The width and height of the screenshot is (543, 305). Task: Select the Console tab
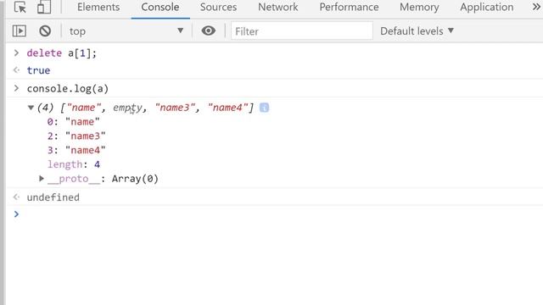[160, 7]
